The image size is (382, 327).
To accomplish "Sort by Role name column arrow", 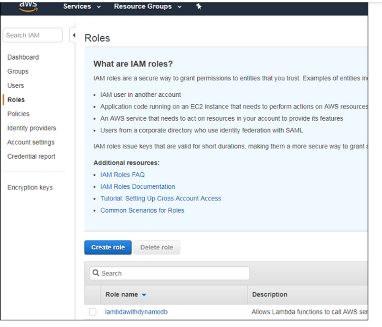I will click(x=144, y=295).
